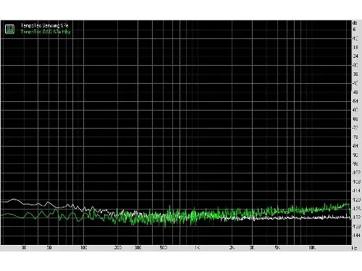
Task: Click the 100 Hz frequency axis label
Action: point(83,248)
